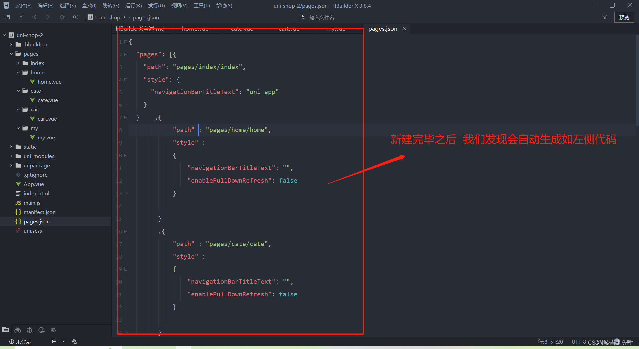This screenshot has width=639, height=349.
Task: Click the HBuilder X logo icon
Action: click(6, 5)
